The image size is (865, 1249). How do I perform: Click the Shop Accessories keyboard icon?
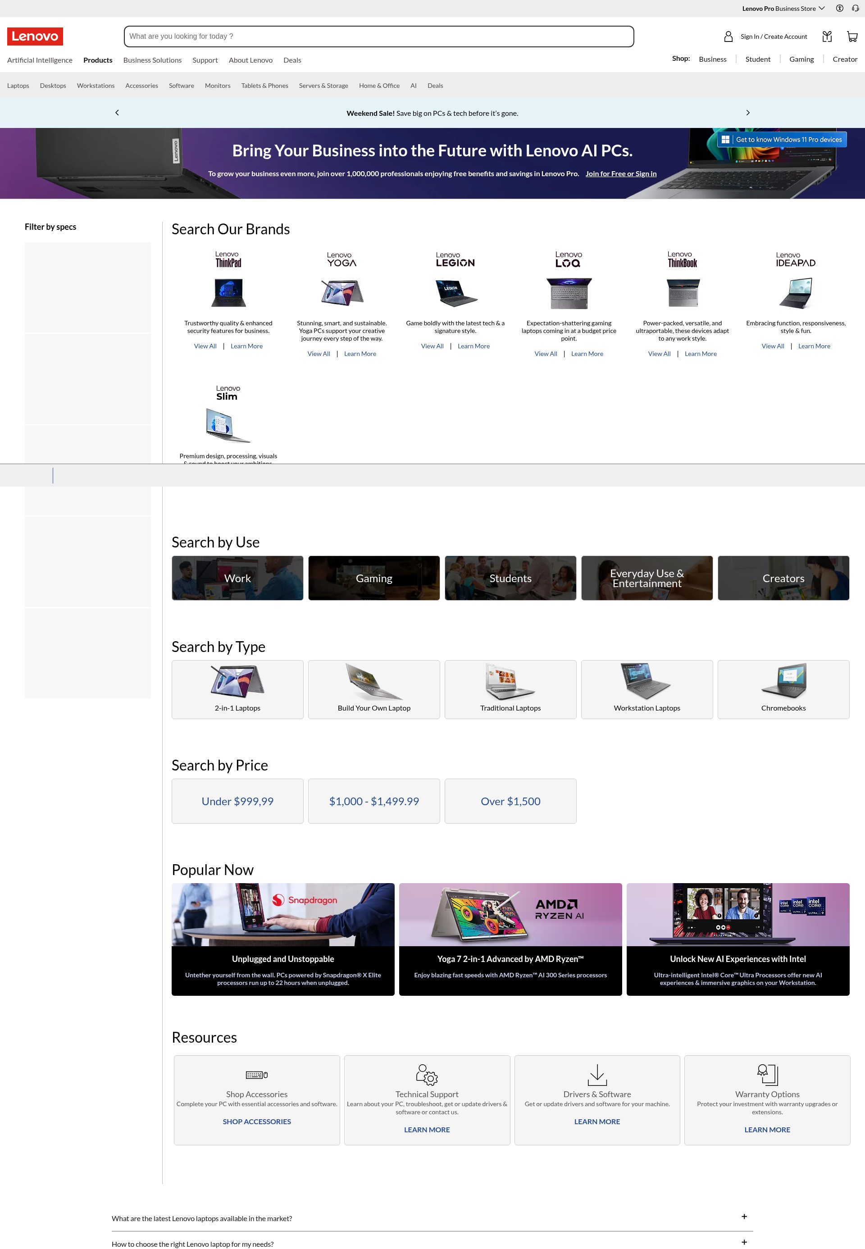pyautogui.click(x=257, y=1075)
